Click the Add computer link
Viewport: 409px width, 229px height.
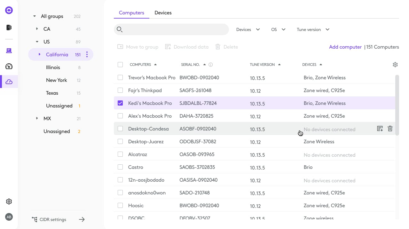(x=345, y=47)
